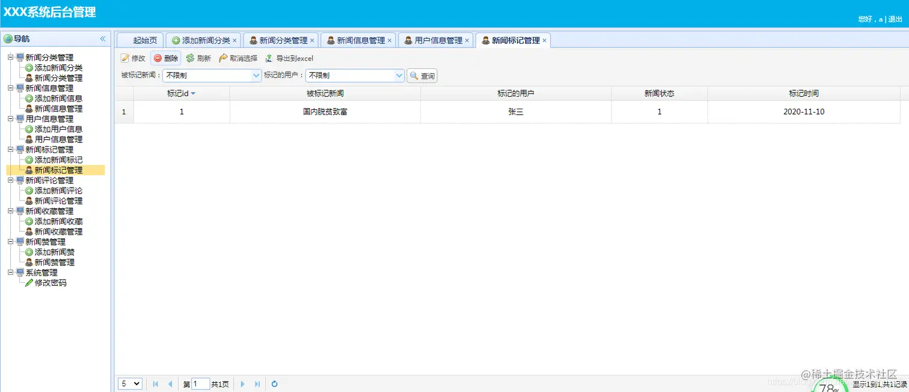
Task: Open 新闻信息管理 leaf in navigation tree
Action: click(58, 109)
